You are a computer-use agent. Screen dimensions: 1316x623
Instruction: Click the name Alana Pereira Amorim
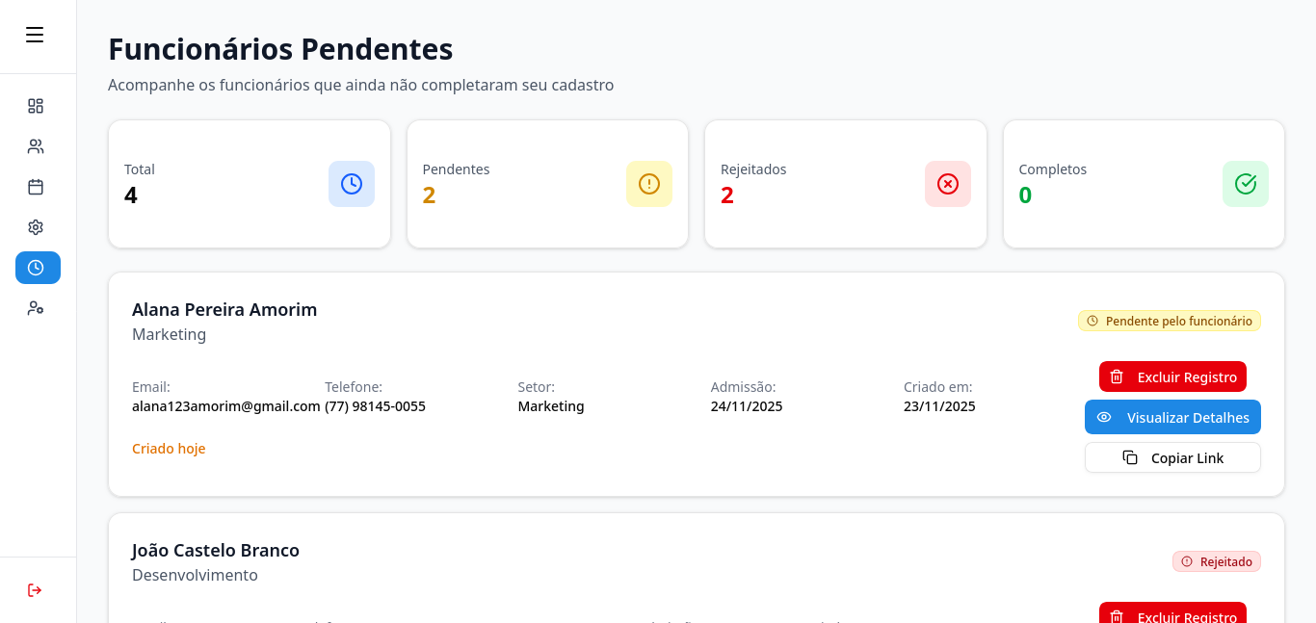coord(224,309)
